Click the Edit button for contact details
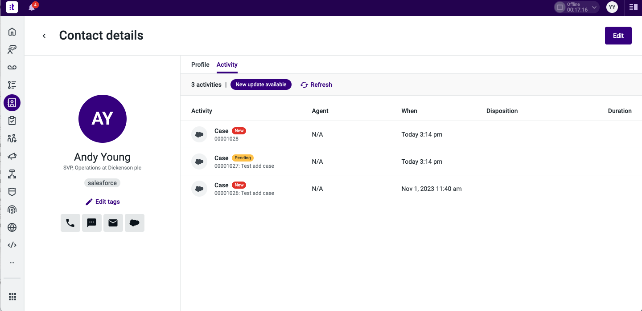 tap(618, 36)
